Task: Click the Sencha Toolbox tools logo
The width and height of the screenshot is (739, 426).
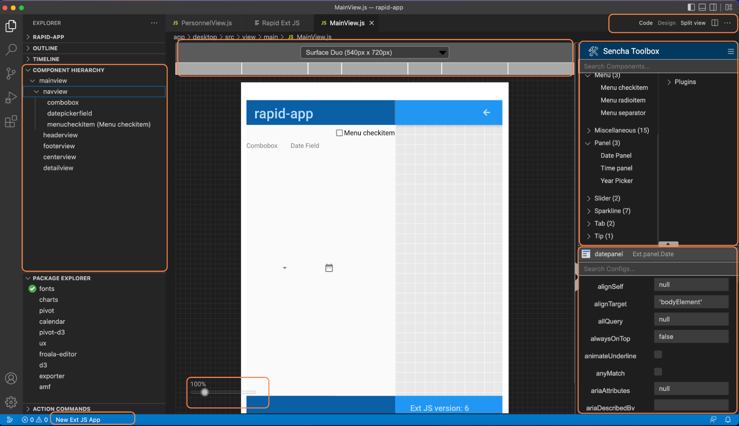Action: click(593, 51)
